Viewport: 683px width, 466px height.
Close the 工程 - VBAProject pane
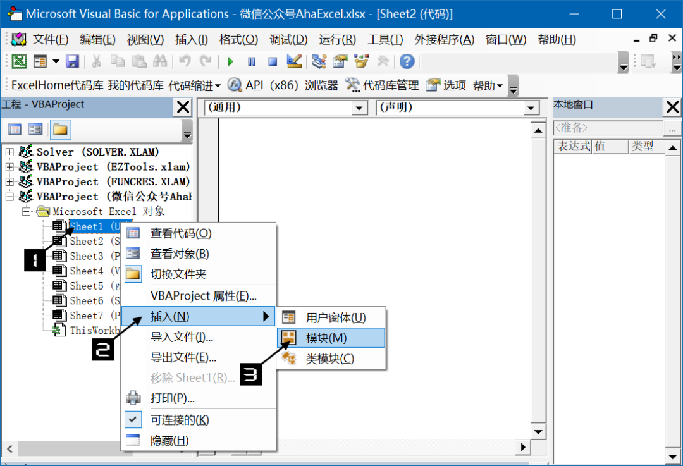[x=183, y=107]
